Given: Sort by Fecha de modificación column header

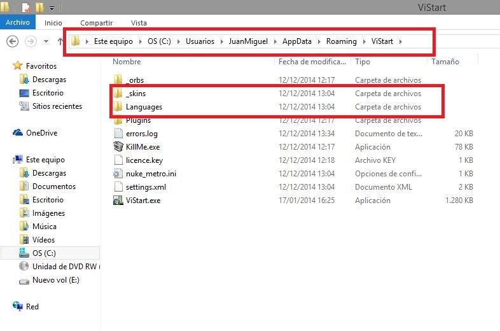Looking at the screenshot, I should (x=312, y=62).
